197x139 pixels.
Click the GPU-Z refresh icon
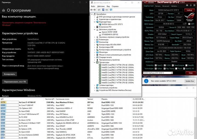pos(191,5)
